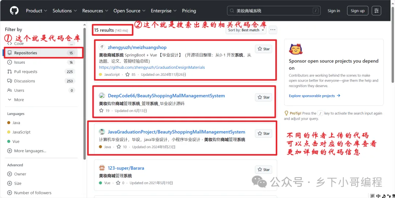The width and height of the screenshot is (395, 198).
Task: Open the GitHub homepage logo
Action: (x=14, y=11)
